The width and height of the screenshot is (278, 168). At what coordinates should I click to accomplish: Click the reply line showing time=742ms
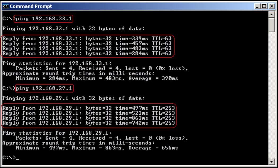pyautogui.click(x=89, y=123)
